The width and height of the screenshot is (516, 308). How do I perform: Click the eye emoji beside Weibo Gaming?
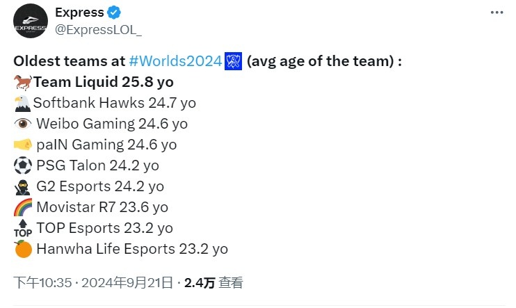tap(23, 124)
